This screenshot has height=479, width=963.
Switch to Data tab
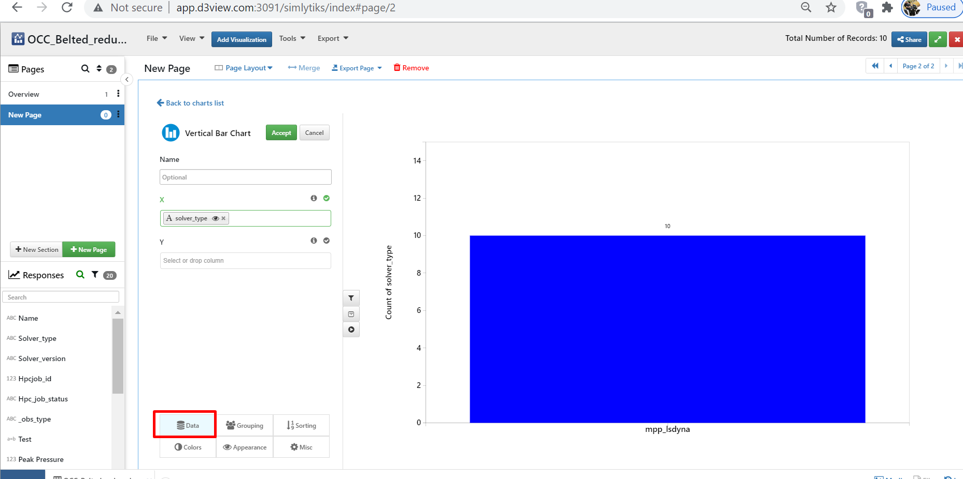[188, 425]
